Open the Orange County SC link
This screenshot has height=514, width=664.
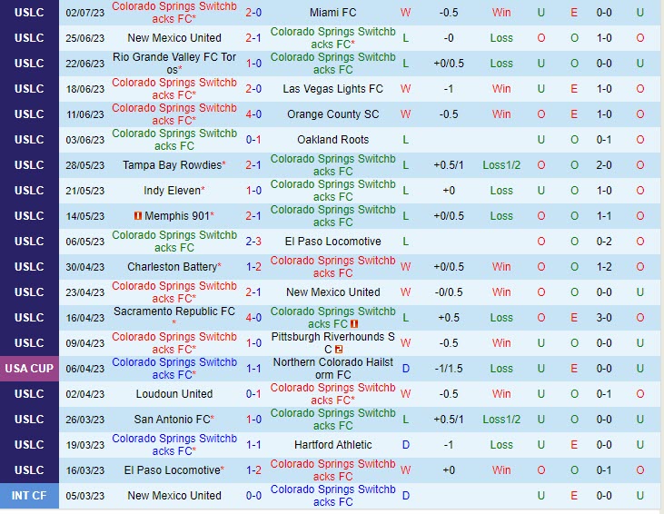(x=332, y=114)
